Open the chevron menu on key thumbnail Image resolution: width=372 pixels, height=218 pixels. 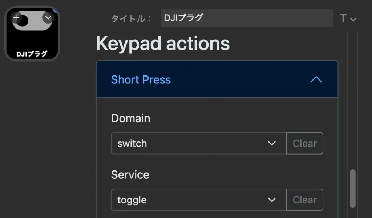(x=48, y=17)
